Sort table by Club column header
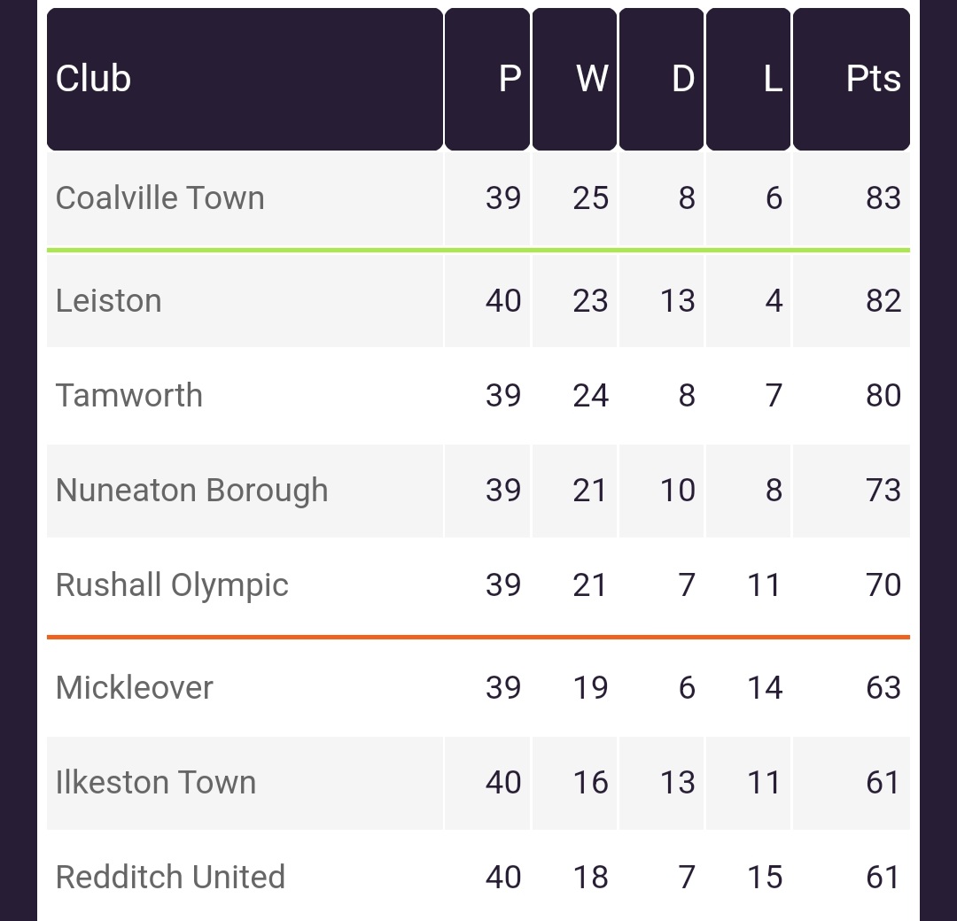 [x=245, y=80]
